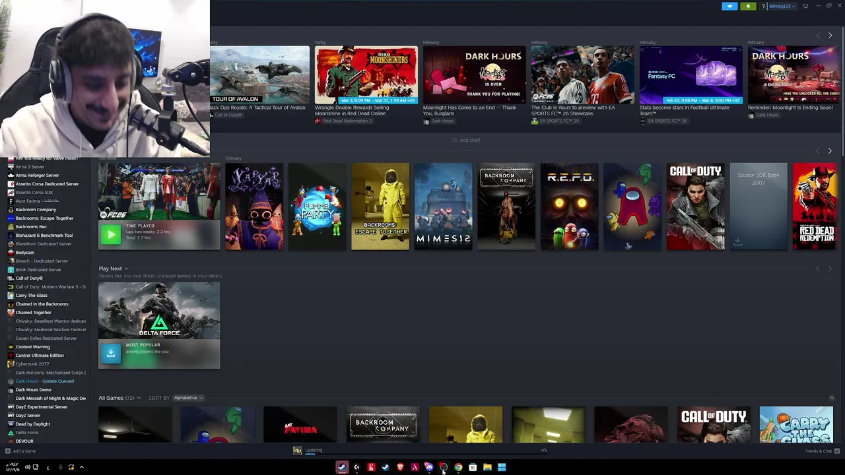Open Windows Start button in taskbar
The image size is (845, 475).
tap(502, 468)
